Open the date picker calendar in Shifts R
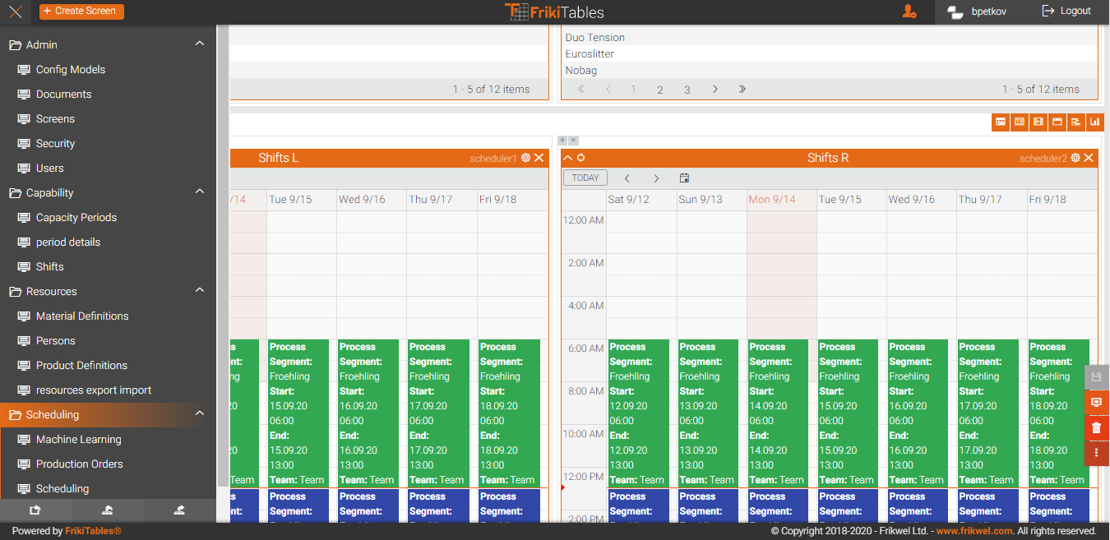The height and width of the screenshot is (540, 1110). [x=684, y=178]
